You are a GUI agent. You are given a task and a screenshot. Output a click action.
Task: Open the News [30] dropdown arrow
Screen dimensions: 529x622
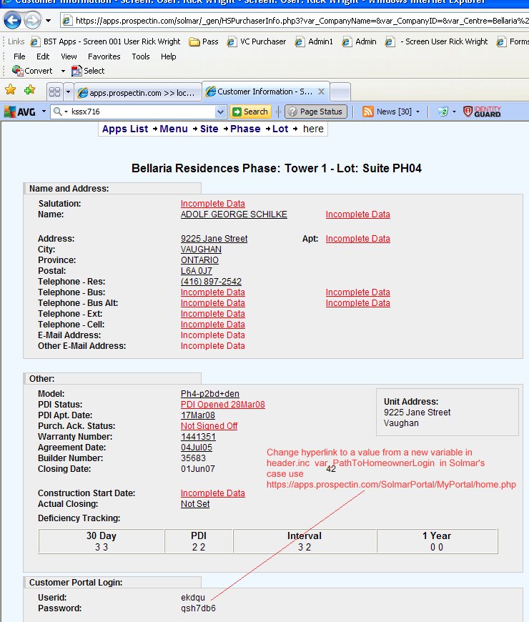[x=417, y=112]
